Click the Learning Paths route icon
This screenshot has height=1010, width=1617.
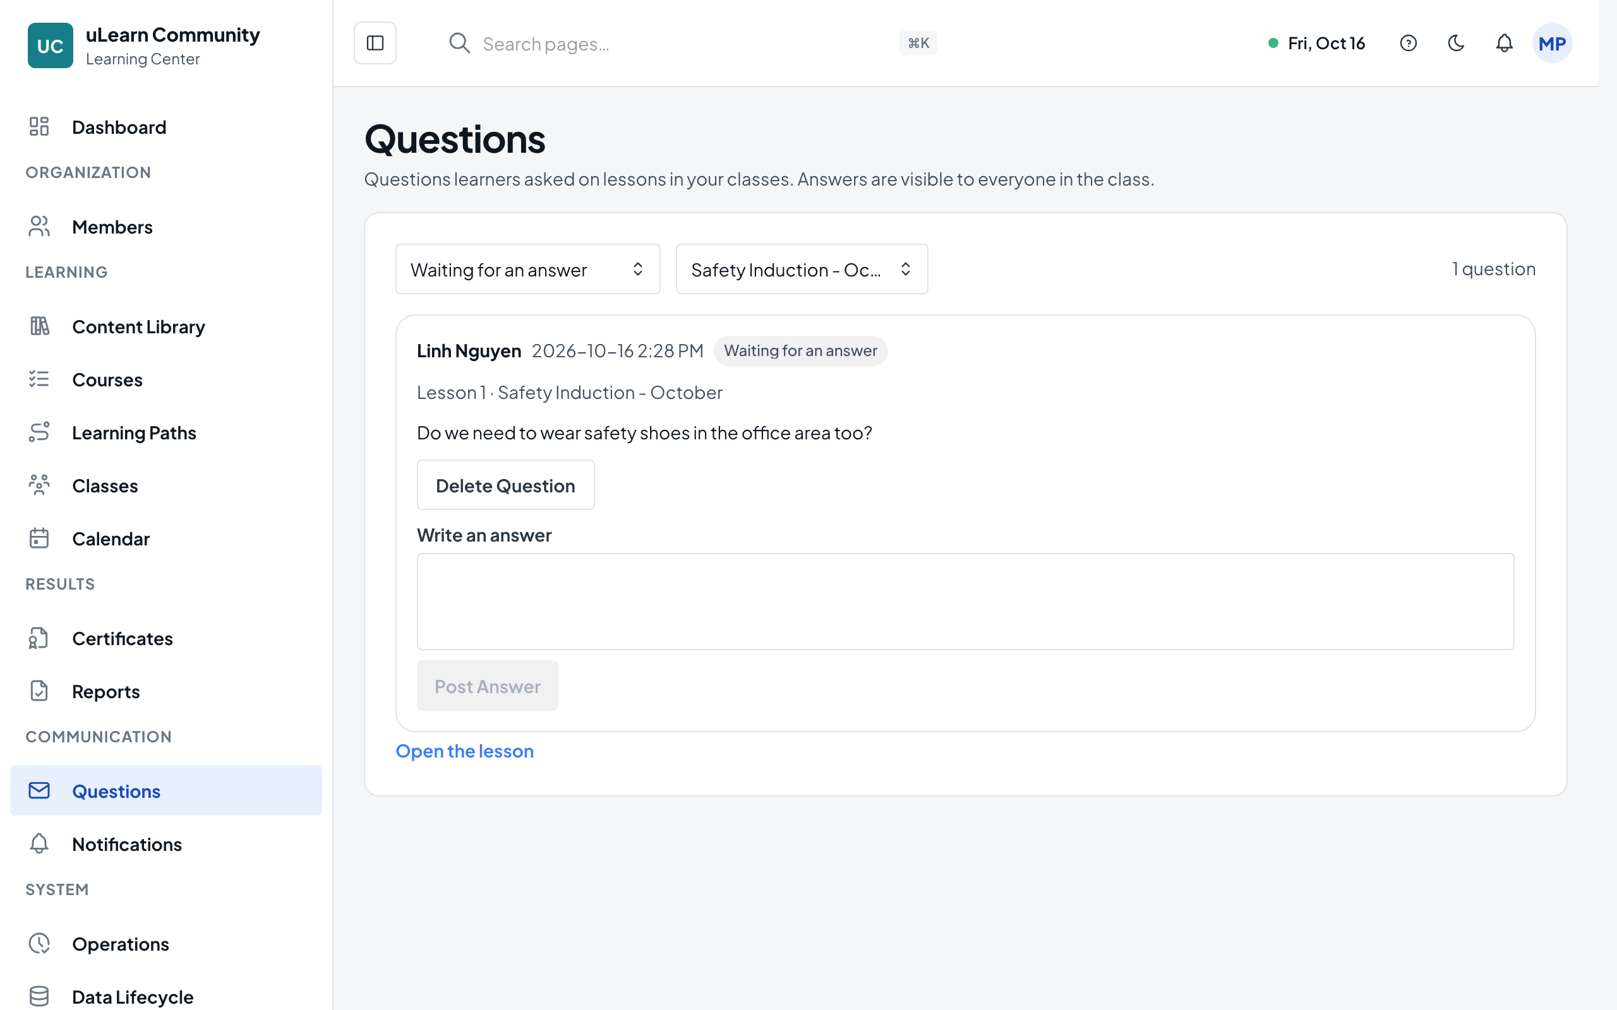(39, 432)
